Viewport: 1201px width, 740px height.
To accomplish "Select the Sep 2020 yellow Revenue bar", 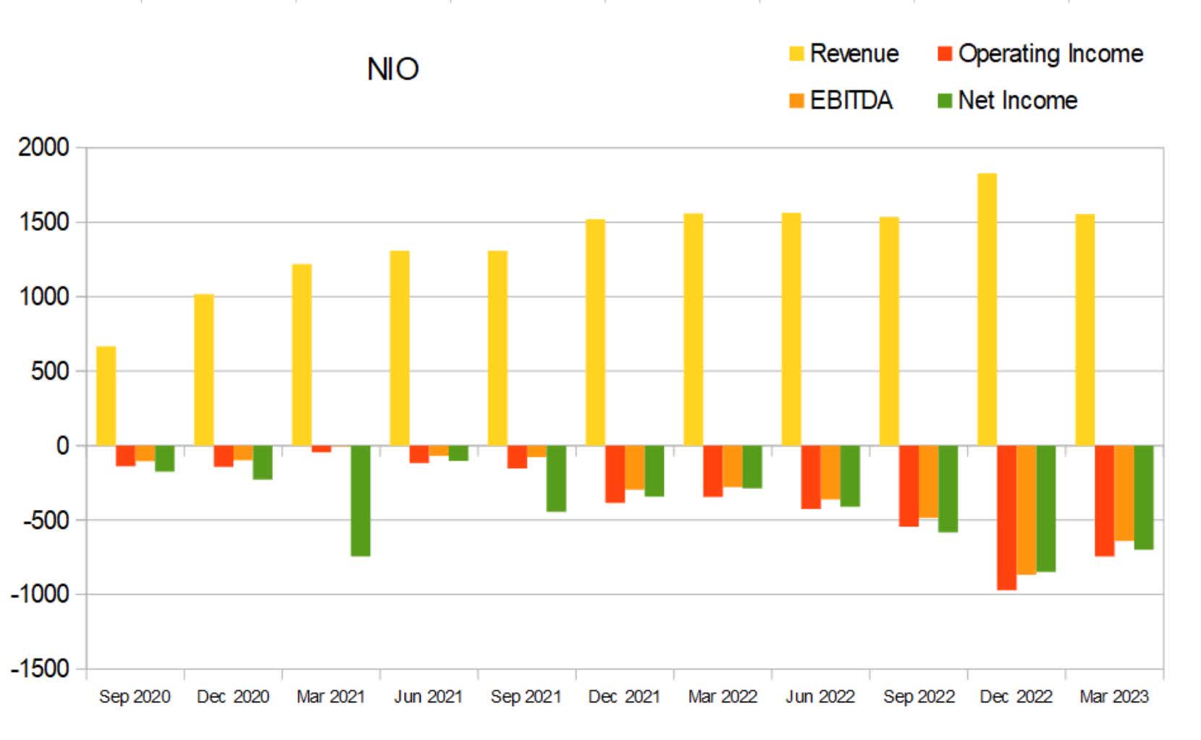I will [106, 396].
